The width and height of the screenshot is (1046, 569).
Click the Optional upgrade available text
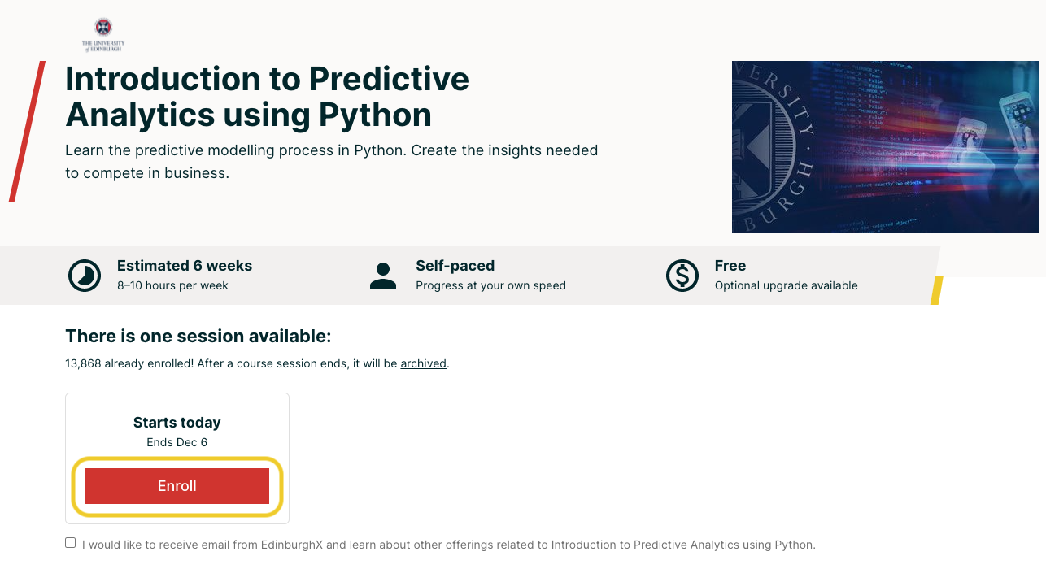coord(786,285)
